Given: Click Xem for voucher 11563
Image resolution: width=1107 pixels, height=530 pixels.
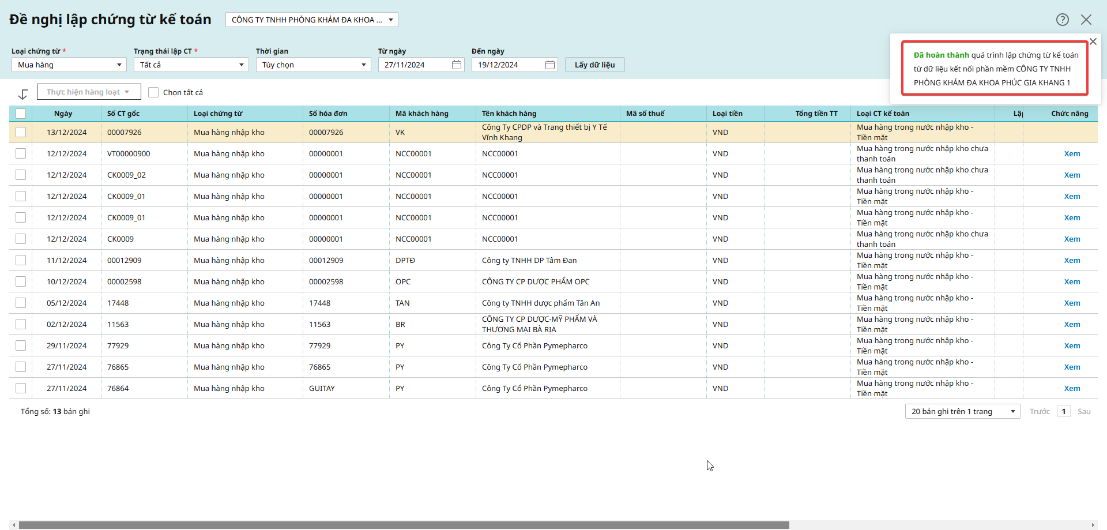Looking at the screenshot, I should pos(1072,324).
